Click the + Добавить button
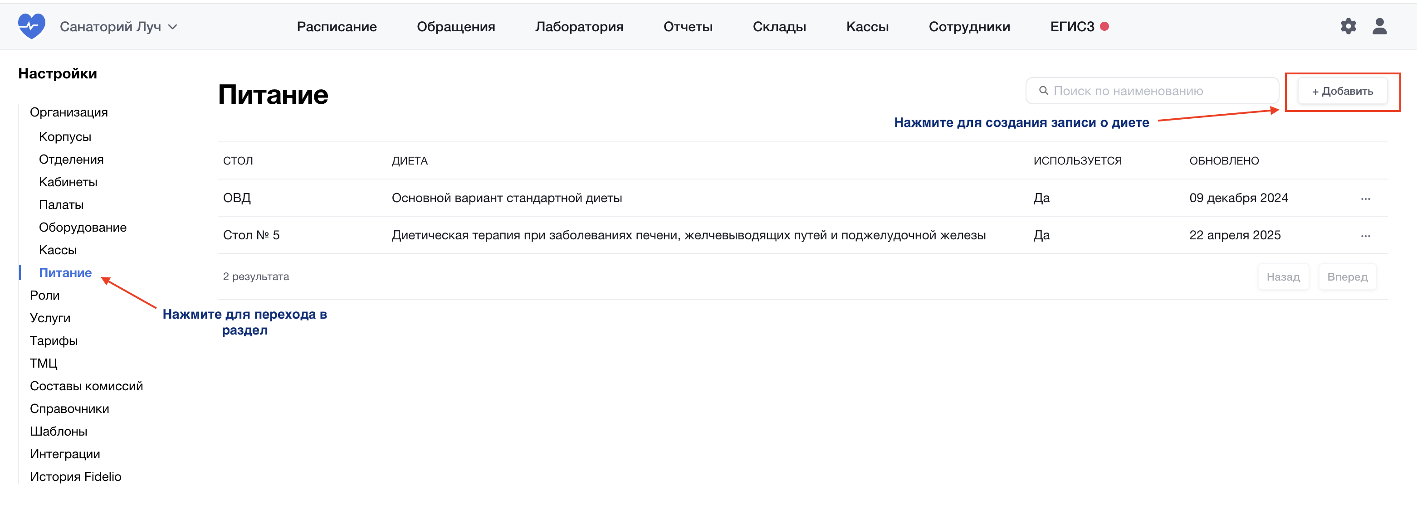The width and height of the screenshot is (1417, 524). click(x=1342, y=91)
